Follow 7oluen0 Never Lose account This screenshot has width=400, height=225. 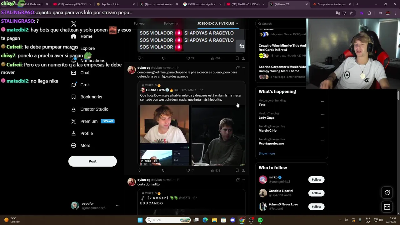point(316,207)
